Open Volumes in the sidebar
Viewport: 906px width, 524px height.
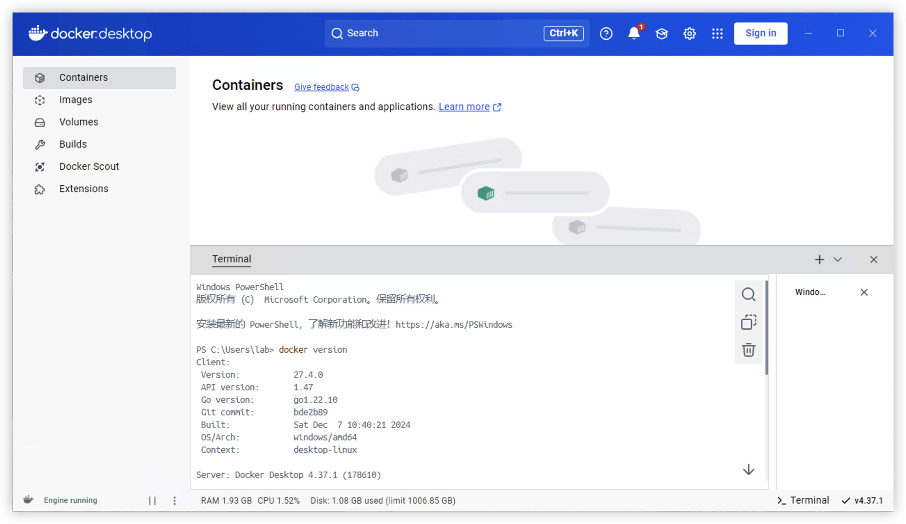[x=100, y=122]
